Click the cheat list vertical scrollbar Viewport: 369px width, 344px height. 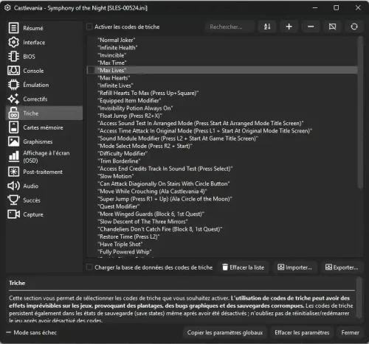click(360, 113)
